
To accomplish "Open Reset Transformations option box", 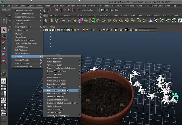I will [x=41, y=14].
